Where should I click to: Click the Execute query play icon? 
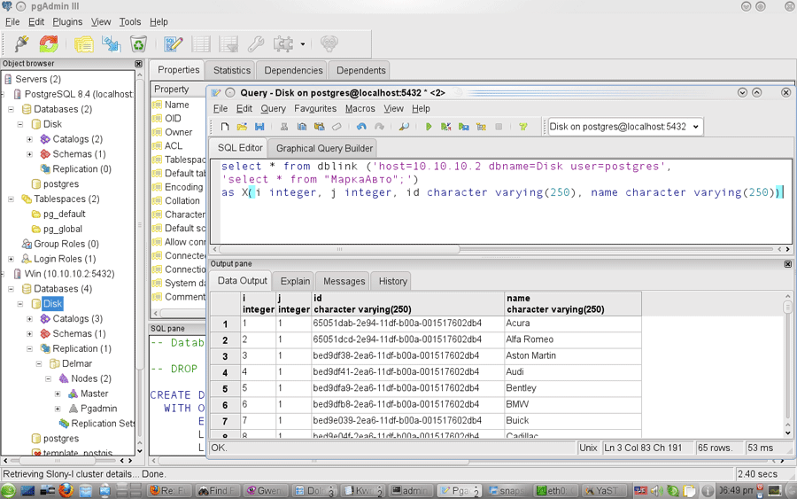click(x=429, y=127)
